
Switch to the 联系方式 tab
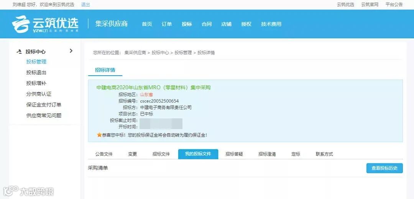coord(324,154)
